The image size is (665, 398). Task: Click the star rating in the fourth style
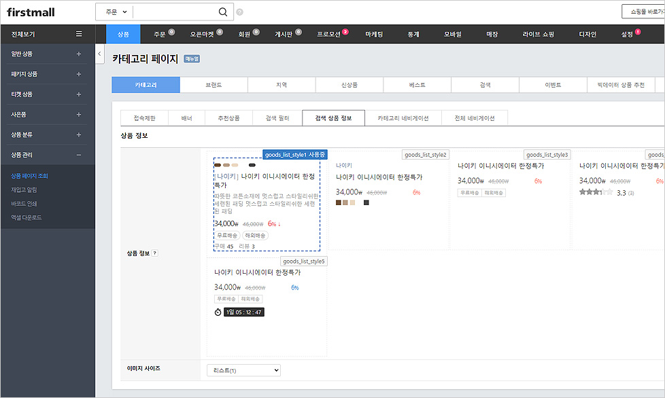click(x=596, y=192)
